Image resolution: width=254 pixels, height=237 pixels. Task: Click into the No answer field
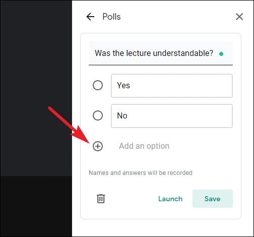pos(172,116)
